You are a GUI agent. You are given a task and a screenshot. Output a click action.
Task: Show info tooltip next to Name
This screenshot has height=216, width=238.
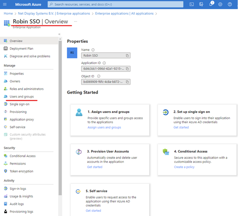93,50
